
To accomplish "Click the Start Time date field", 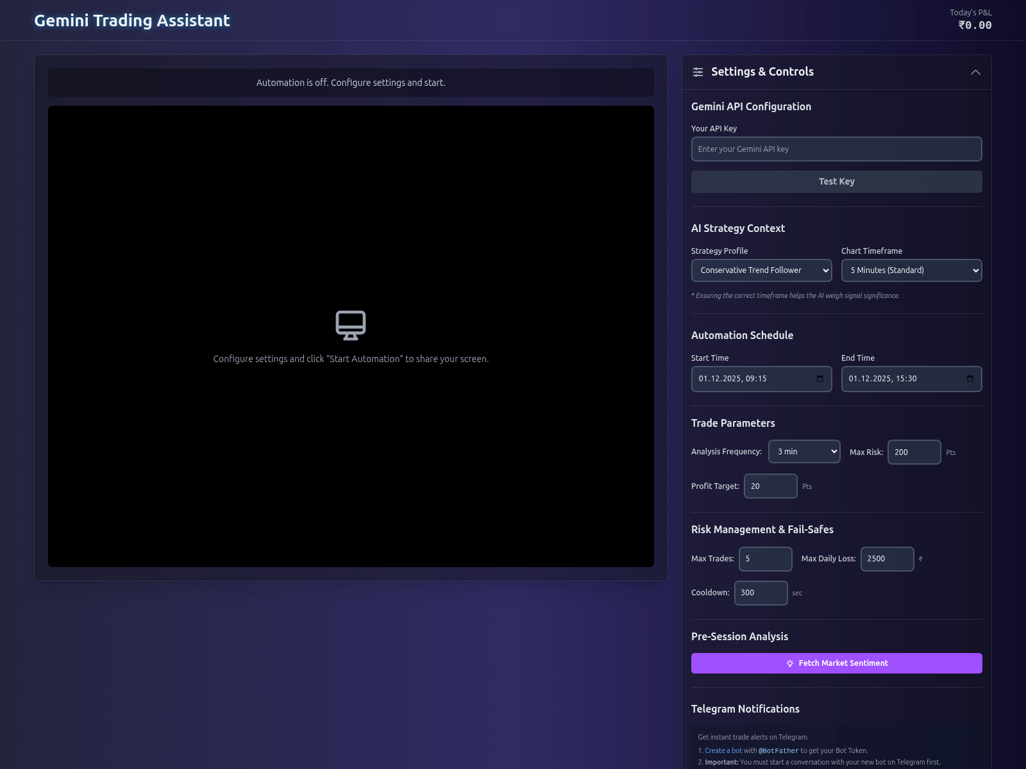I will (x=762, y=379).
